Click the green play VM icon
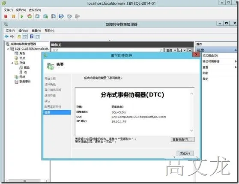This screenshot has height=184, width=239. (22, 16)
